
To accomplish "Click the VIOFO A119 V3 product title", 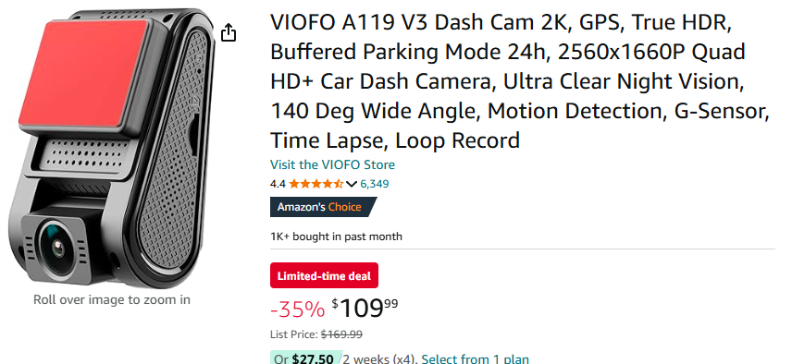I will [x=520, y=81].
